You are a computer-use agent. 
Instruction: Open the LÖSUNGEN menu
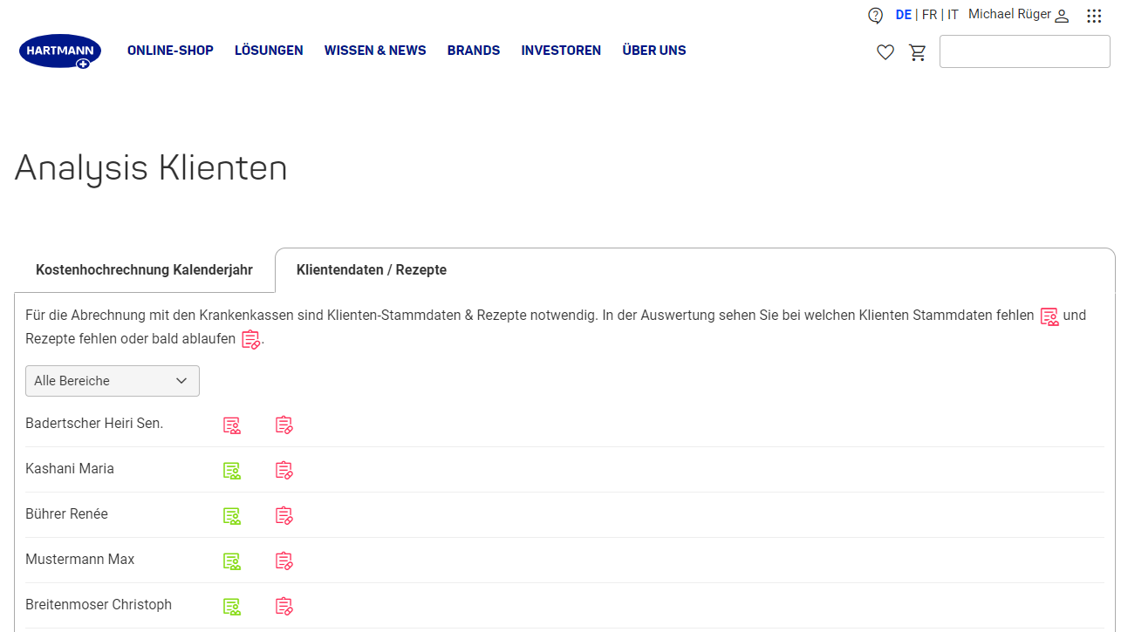point(269,51)
